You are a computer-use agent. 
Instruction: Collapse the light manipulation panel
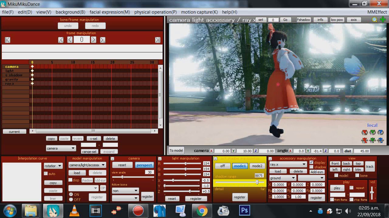point(160,159)
